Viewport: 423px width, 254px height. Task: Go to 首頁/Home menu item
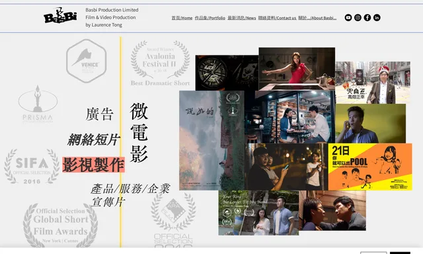(182, 18)
